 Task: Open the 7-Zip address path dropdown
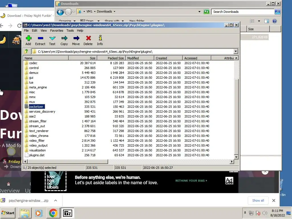point(236,51)
